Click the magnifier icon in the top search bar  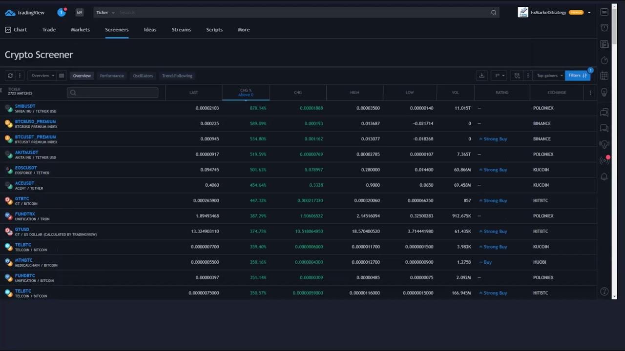point(494,13)
